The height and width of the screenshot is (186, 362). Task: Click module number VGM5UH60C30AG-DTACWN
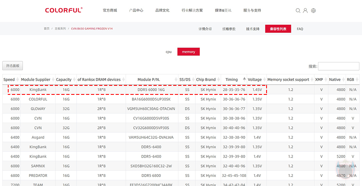pos(152,108)
